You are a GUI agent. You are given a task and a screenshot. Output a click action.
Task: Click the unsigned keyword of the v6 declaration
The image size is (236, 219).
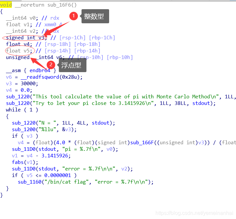coord(18,57)
